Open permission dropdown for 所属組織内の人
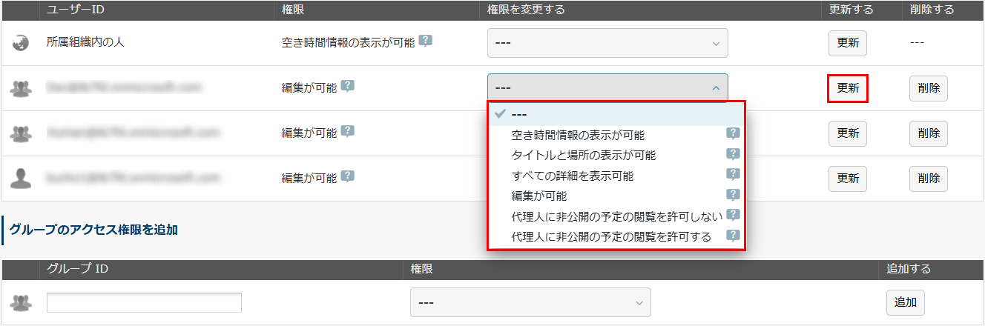This screenshot has height=326, width=985. 607,43
